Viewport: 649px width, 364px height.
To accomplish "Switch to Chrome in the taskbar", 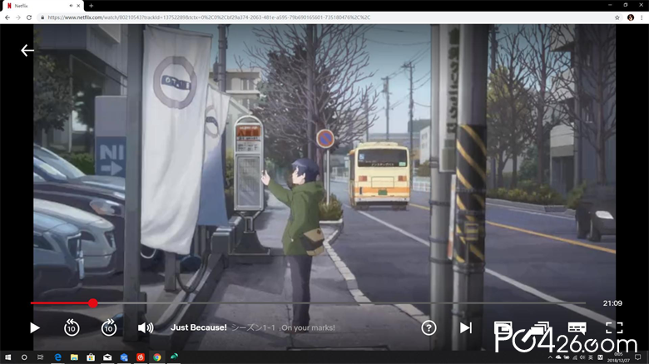I will click(x=157, y=357).
